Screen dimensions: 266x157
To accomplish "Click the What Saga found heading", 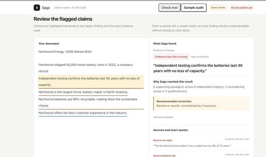I will tap(165, 44).
